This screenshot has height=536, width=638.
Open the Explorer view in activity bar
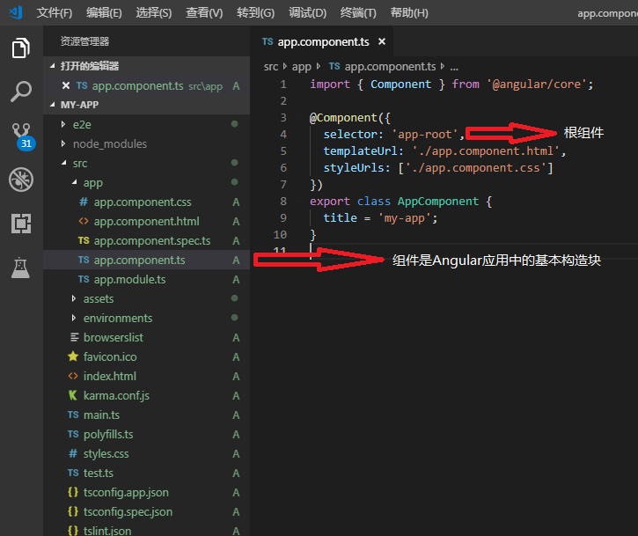click(21, 48)
